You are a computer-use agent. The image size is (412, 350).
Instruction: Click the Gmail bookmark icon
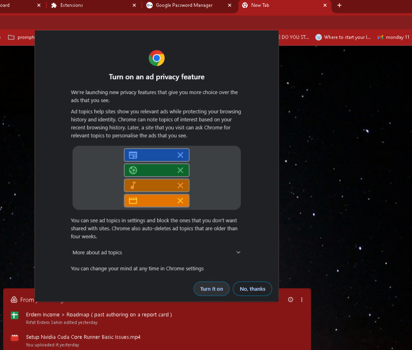tap(380, 37)
